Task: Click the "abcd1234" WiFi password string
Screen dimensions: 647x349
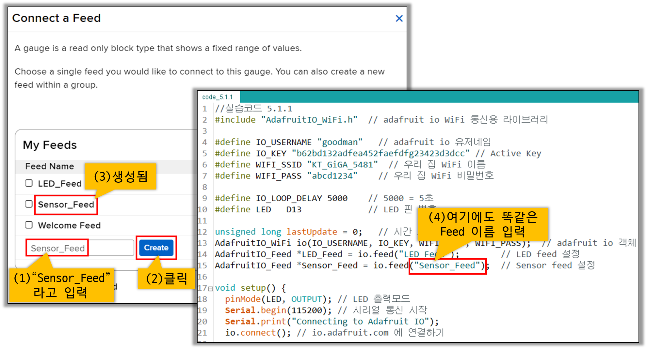Action: pyautogui.click(x=332, y=176)
